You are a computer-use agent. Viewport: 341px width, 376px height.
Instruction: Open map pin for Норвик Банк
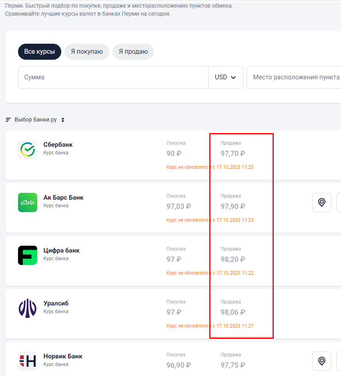point(322,361)
